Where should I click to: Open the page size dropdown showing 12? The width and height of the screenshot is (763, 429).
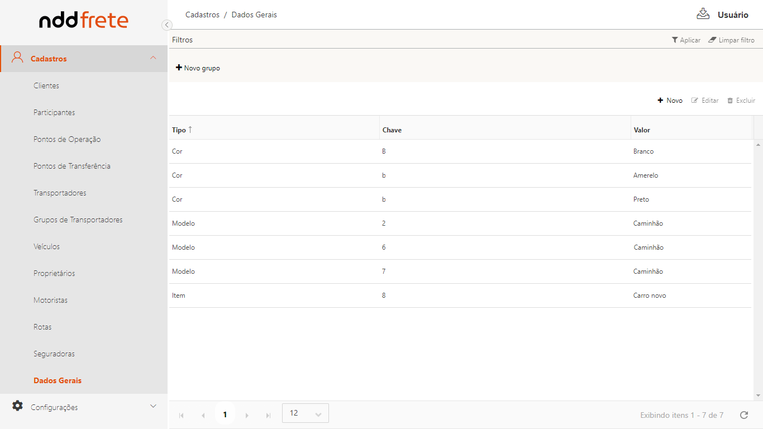[x=306, y=413]
